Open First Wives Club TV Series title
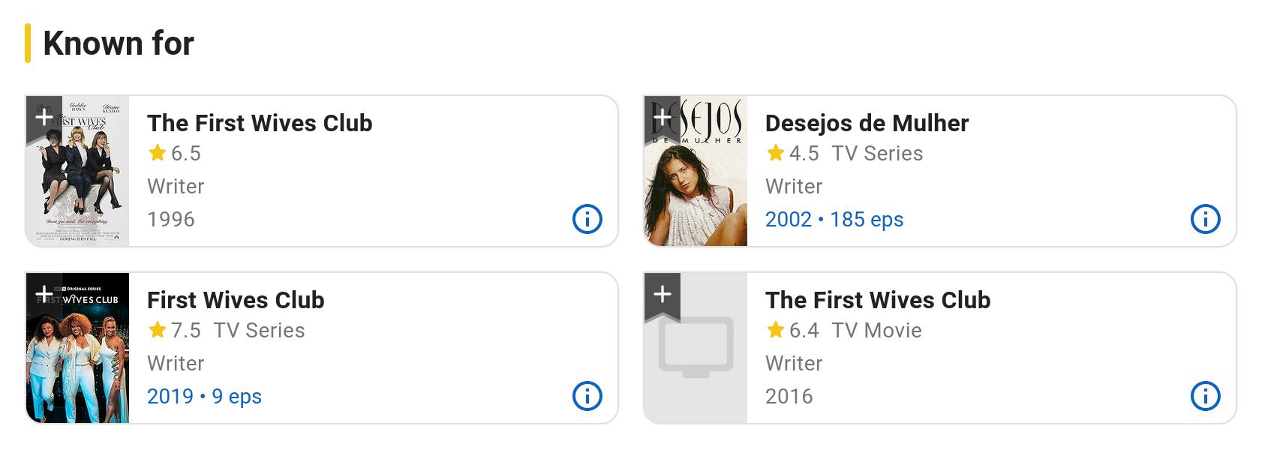Viewport: 1286px width, 453px height. click(x=236, y=300)
